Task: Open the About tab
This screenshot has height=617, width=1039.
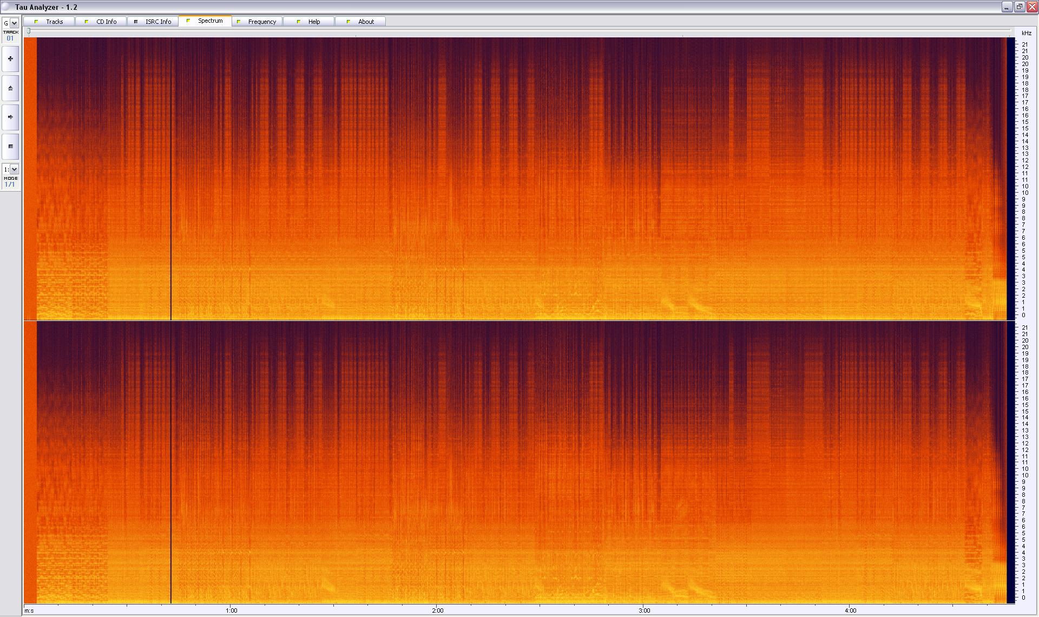Action: pos(360,22)
